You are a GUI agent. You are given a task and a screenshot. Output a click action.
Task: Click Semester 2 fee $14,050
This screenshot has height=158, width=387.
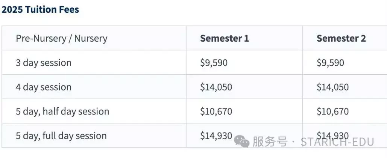[333, 87]
